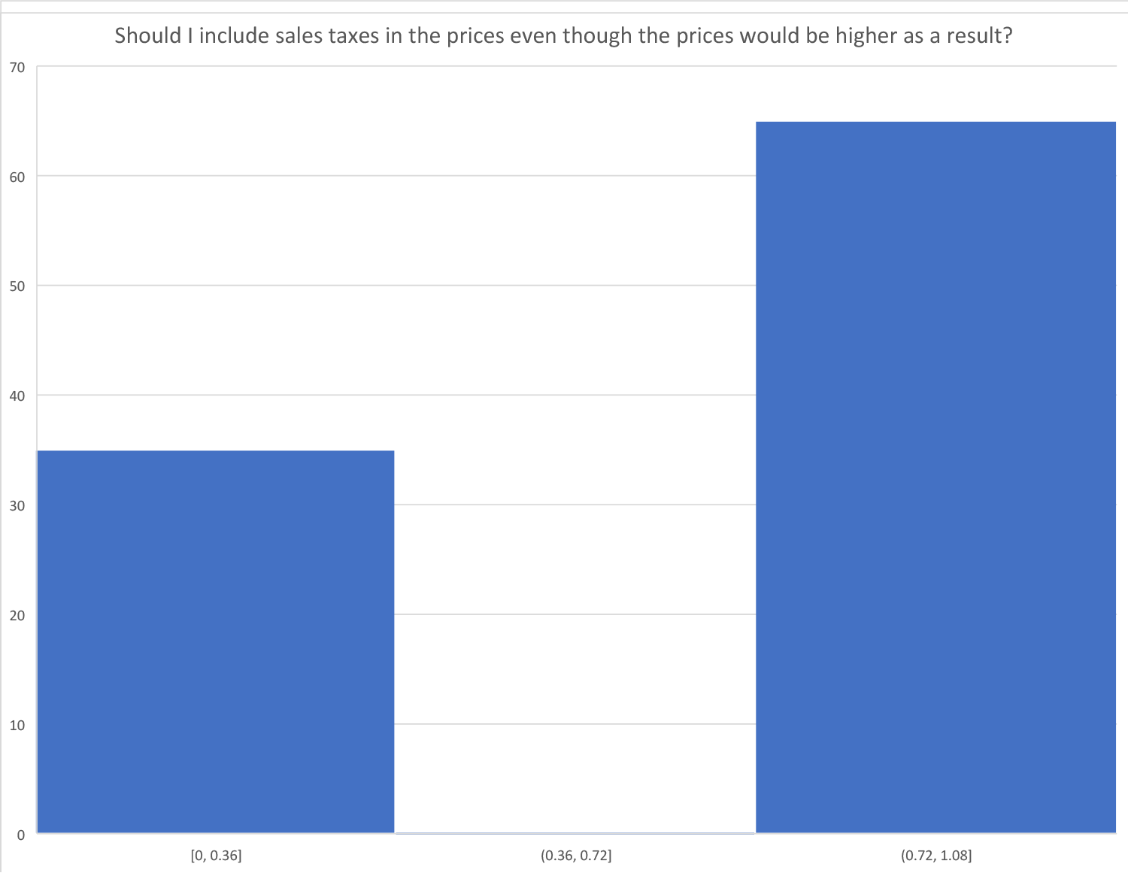Select the 50 value on vertical axis
Screen dimensions: 1128x885
point(17,286)
